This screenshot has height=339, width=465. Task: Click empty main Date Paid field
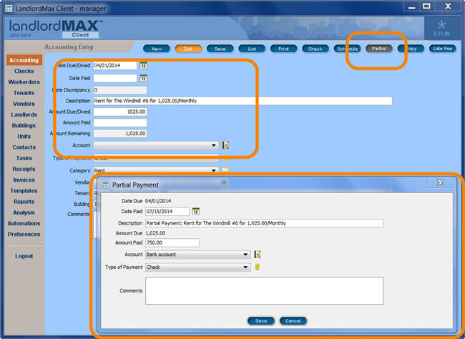tap(115, 78)
